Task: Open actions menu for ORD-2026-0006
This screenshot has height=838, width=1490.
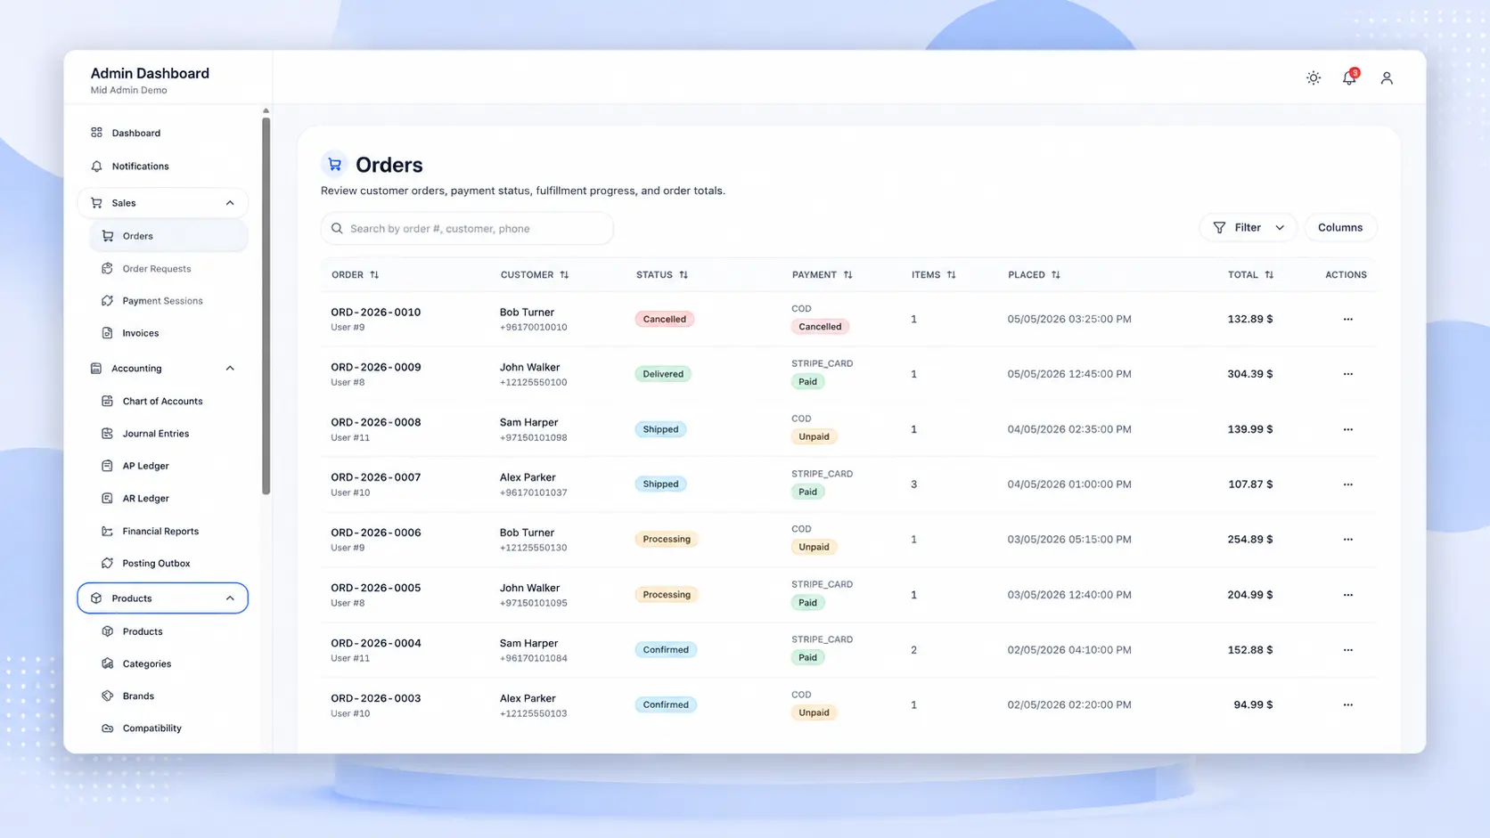Action: click(x=1347, y=540)
